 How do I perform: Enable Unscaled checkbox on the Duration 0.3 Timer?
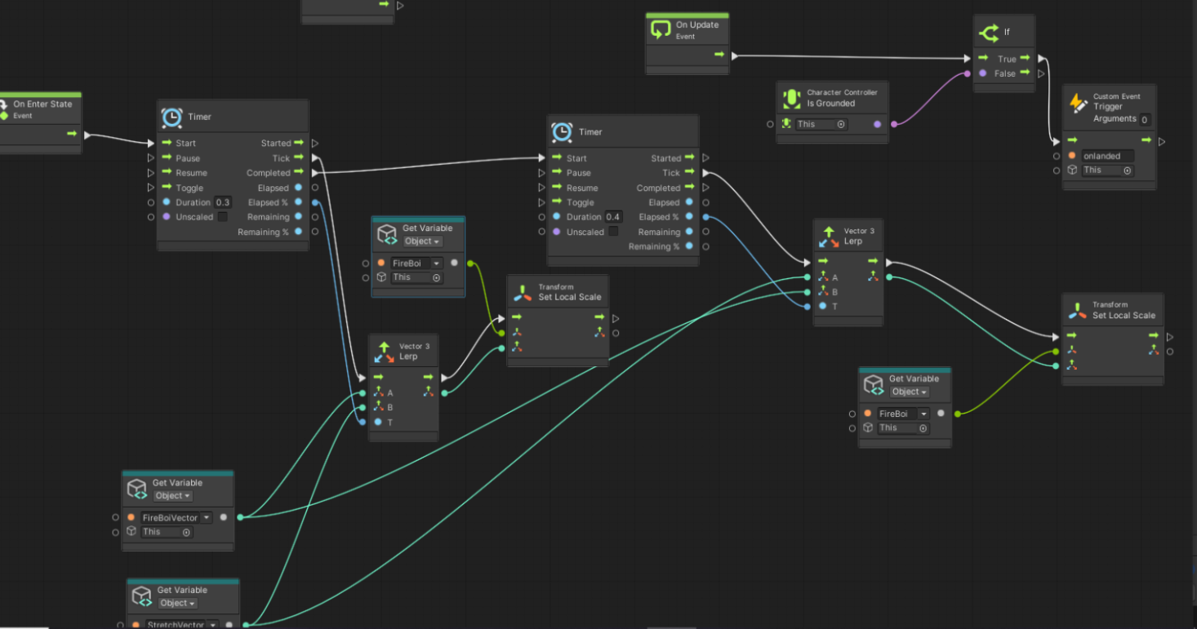click(222, 217)
